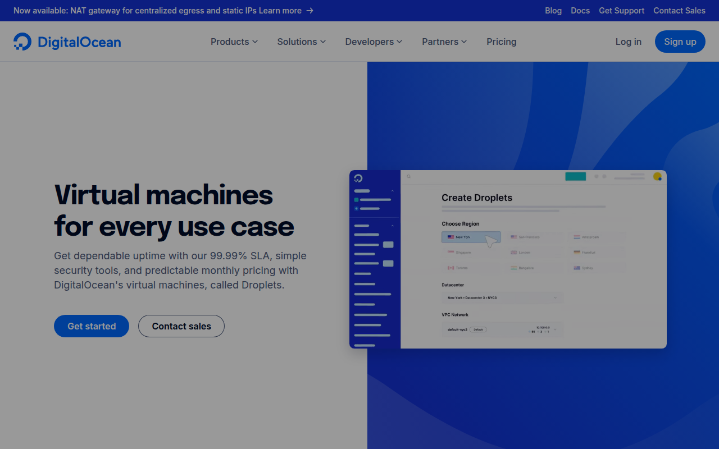Click the teal button in preview header
Image resolution: width=719 pixels, height=449 pixels.
click(575, 176)
